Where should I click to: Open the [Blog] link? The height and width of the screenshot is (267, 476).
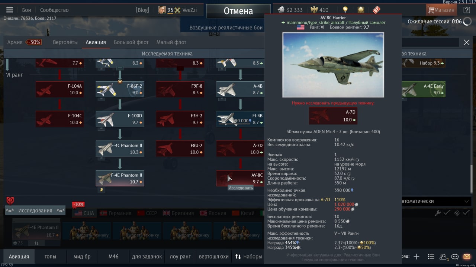(142, 10)
